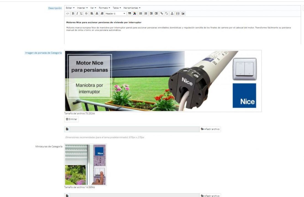Image resolution: width=304 pixels, height=197 pixels.
Task: Click the thumbnail file path field
Action: (x=134, y=195)
